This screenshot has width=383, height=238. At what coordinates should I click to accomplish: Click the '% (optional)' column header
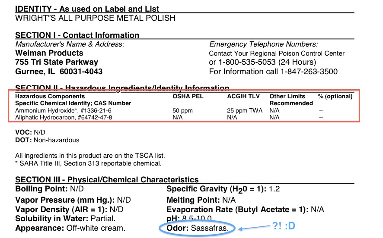pyautogui.click(x=335, y=96)
